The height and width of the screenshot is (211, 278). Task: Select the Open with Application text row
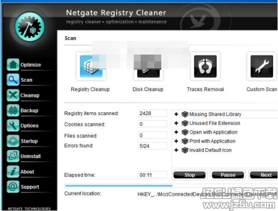pyautogui.click(x=214, y=132)
